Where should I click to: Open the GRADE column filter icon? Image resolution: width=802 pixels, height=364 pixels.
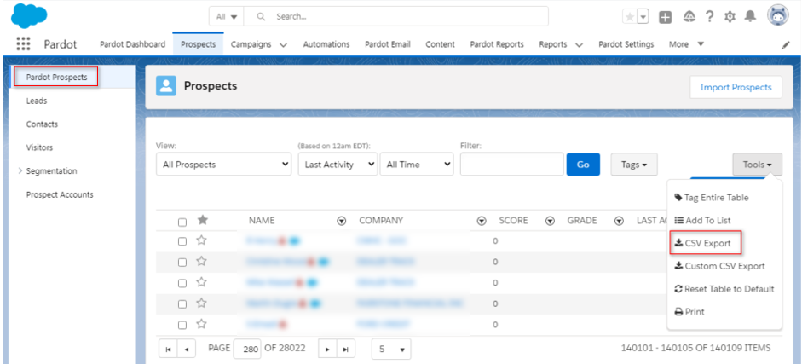point(619,221)
